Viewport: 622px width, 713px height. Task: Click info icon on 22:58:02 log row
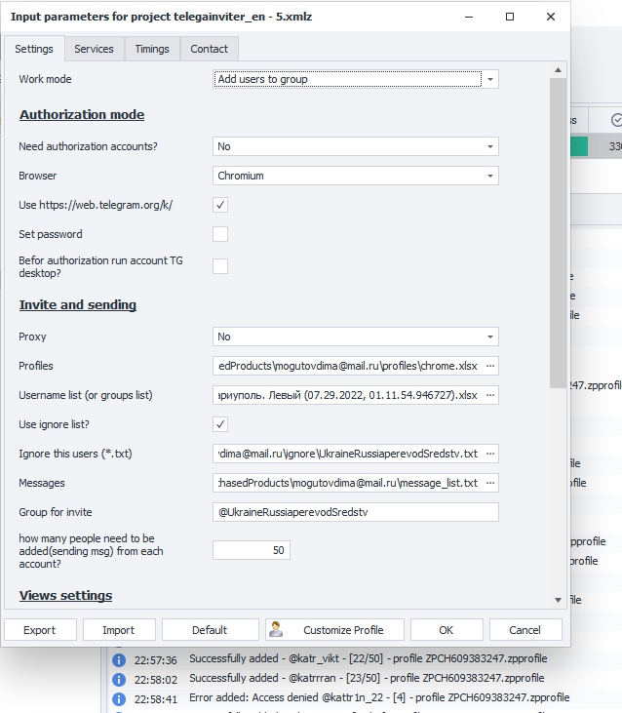[x=119, y=680]
